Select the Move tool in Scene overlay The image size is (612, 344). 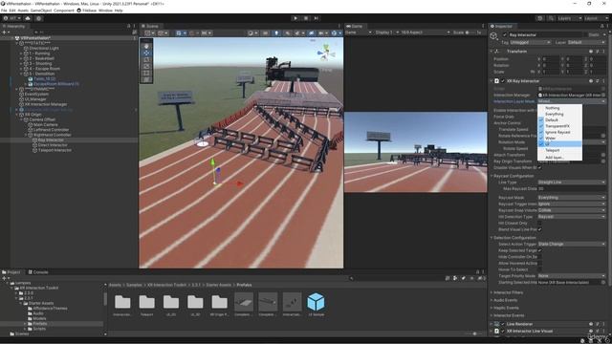[x=146, y=53]
